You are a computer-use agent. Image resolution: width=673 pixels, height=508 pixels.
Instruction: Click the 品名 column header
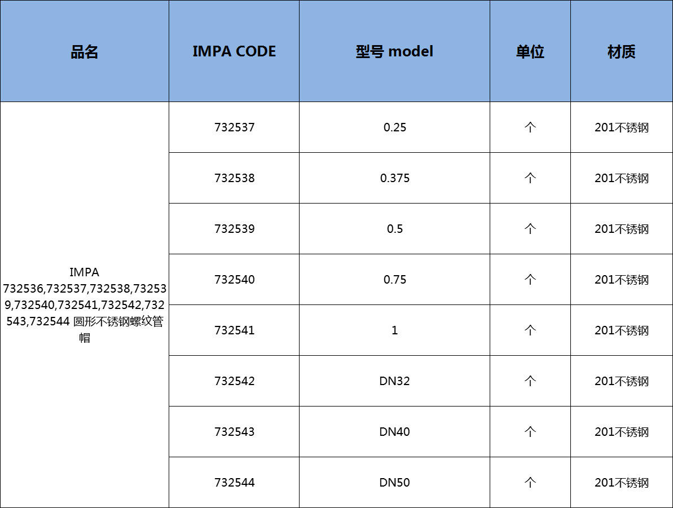tap(85, 51)
